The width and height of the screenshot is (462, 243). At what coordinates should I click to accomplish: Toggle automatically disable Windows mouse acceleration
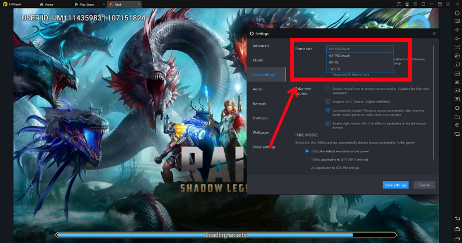[328, 111]
